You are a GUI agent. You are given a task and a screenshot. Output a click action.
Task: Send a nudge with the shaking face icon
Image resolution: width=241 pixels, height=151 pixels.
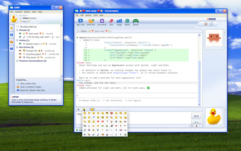point(92,109)
